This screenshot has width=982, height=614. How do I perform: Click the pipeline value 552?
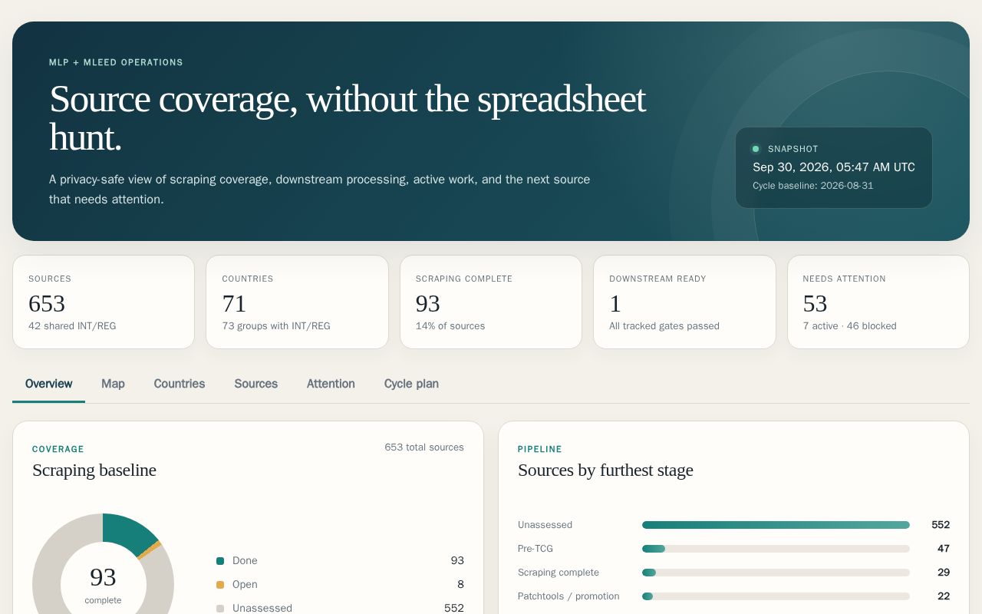(x=941, y=525)
